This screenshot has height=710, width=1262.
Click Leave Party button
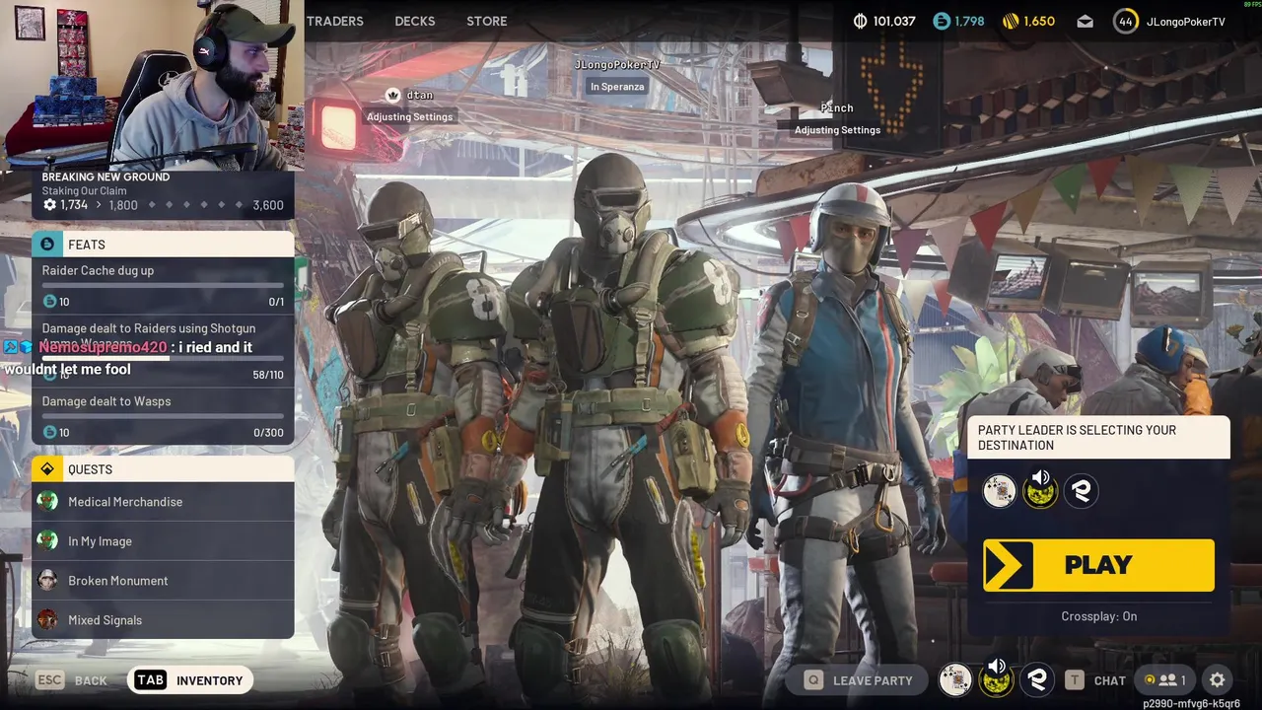(858, 680)
